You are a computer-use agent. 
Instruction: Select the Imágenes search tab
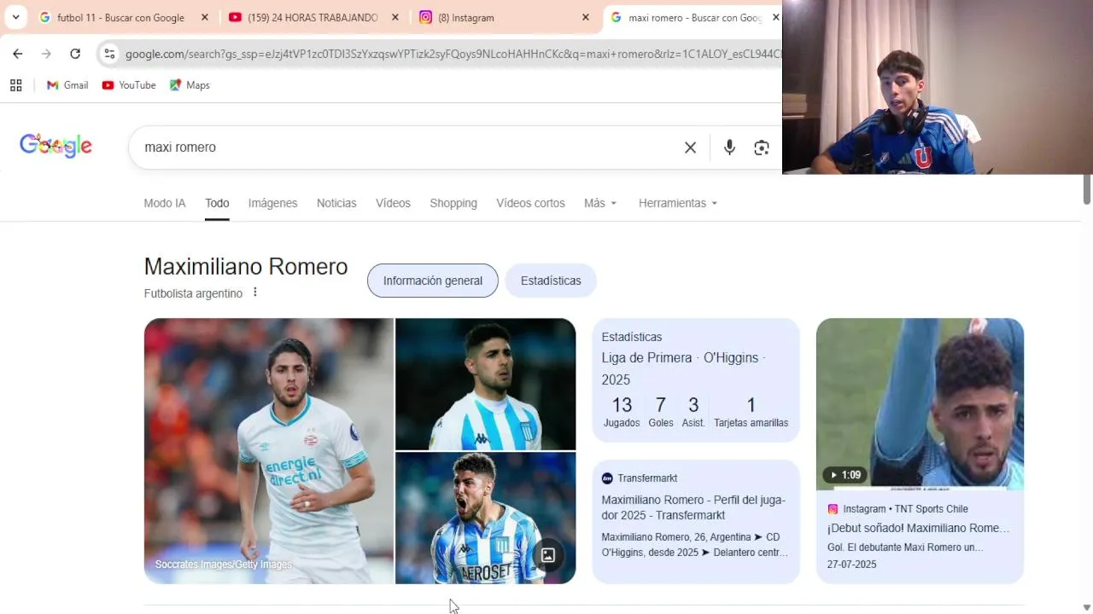[x=272, y=203]
